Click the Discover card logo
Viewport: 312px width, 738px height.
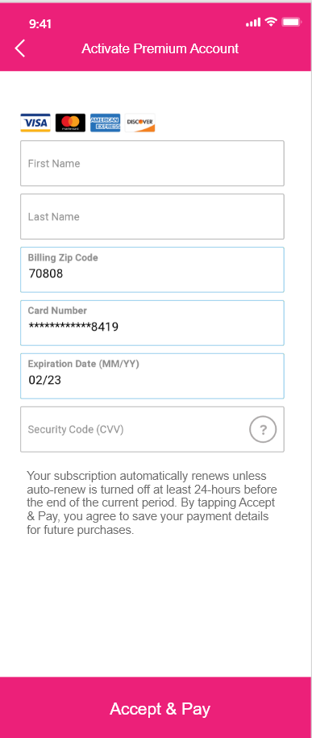click(x=139, y=123)
